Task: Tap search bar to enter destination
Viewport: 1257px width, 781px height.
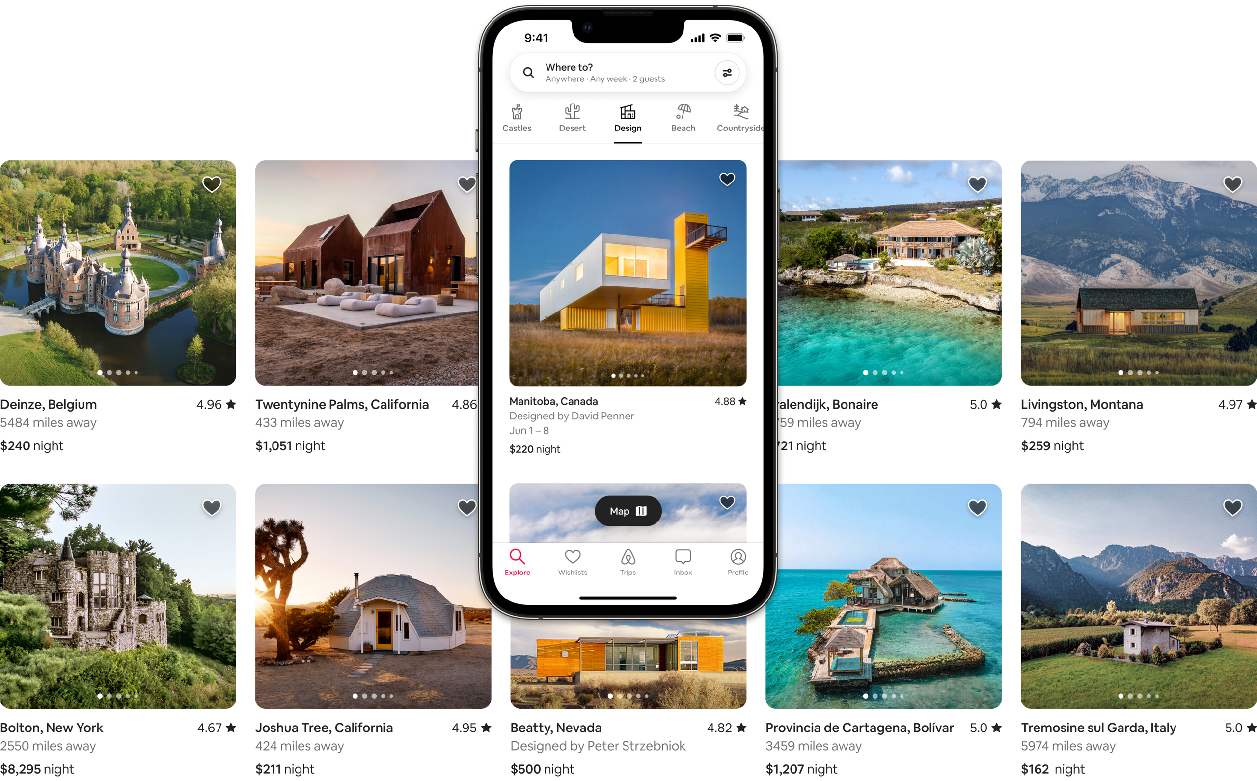Action: click(x=621, y=72)
